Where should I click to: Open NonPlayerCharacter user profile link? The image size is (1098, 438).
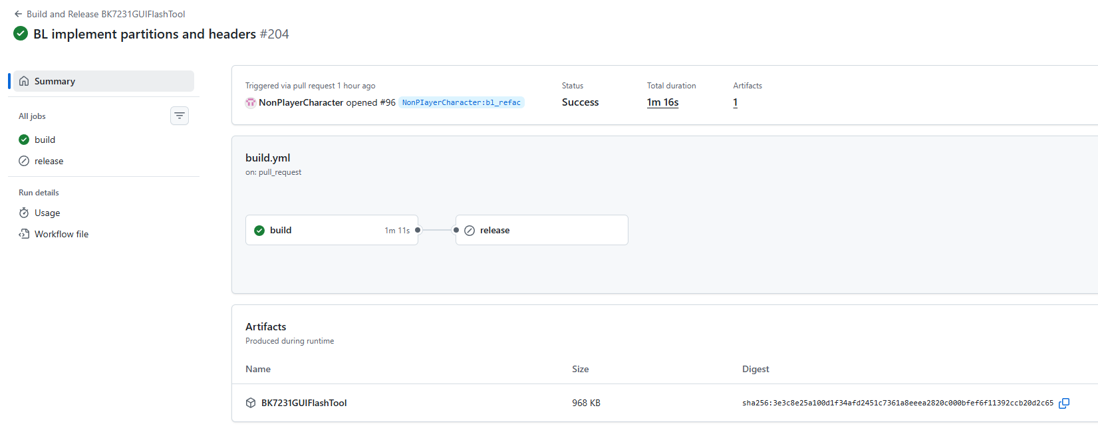301,102
